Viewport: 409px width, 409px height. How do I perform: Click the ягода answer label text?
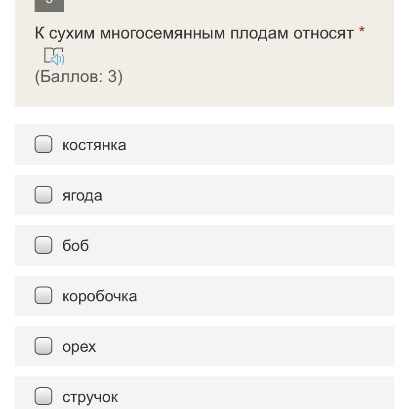[x=82, y=196]
